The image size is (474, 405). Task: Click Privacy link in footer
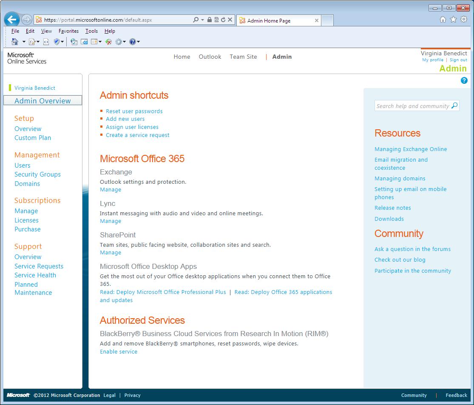(x=132, y=395)
